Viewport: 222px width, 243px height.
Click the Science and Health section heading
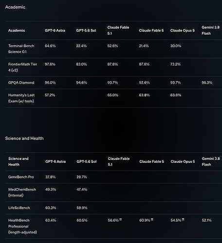[x=24, y=139]
